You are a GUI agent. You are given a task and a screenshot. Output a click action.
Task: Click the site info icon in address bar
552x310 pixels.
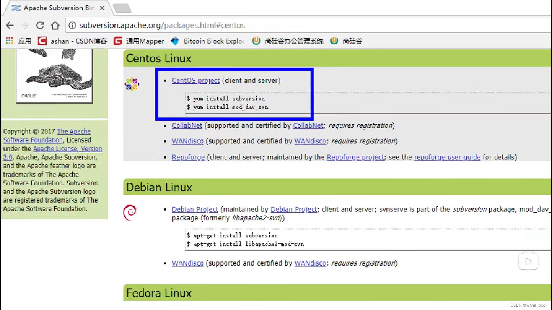72,25
